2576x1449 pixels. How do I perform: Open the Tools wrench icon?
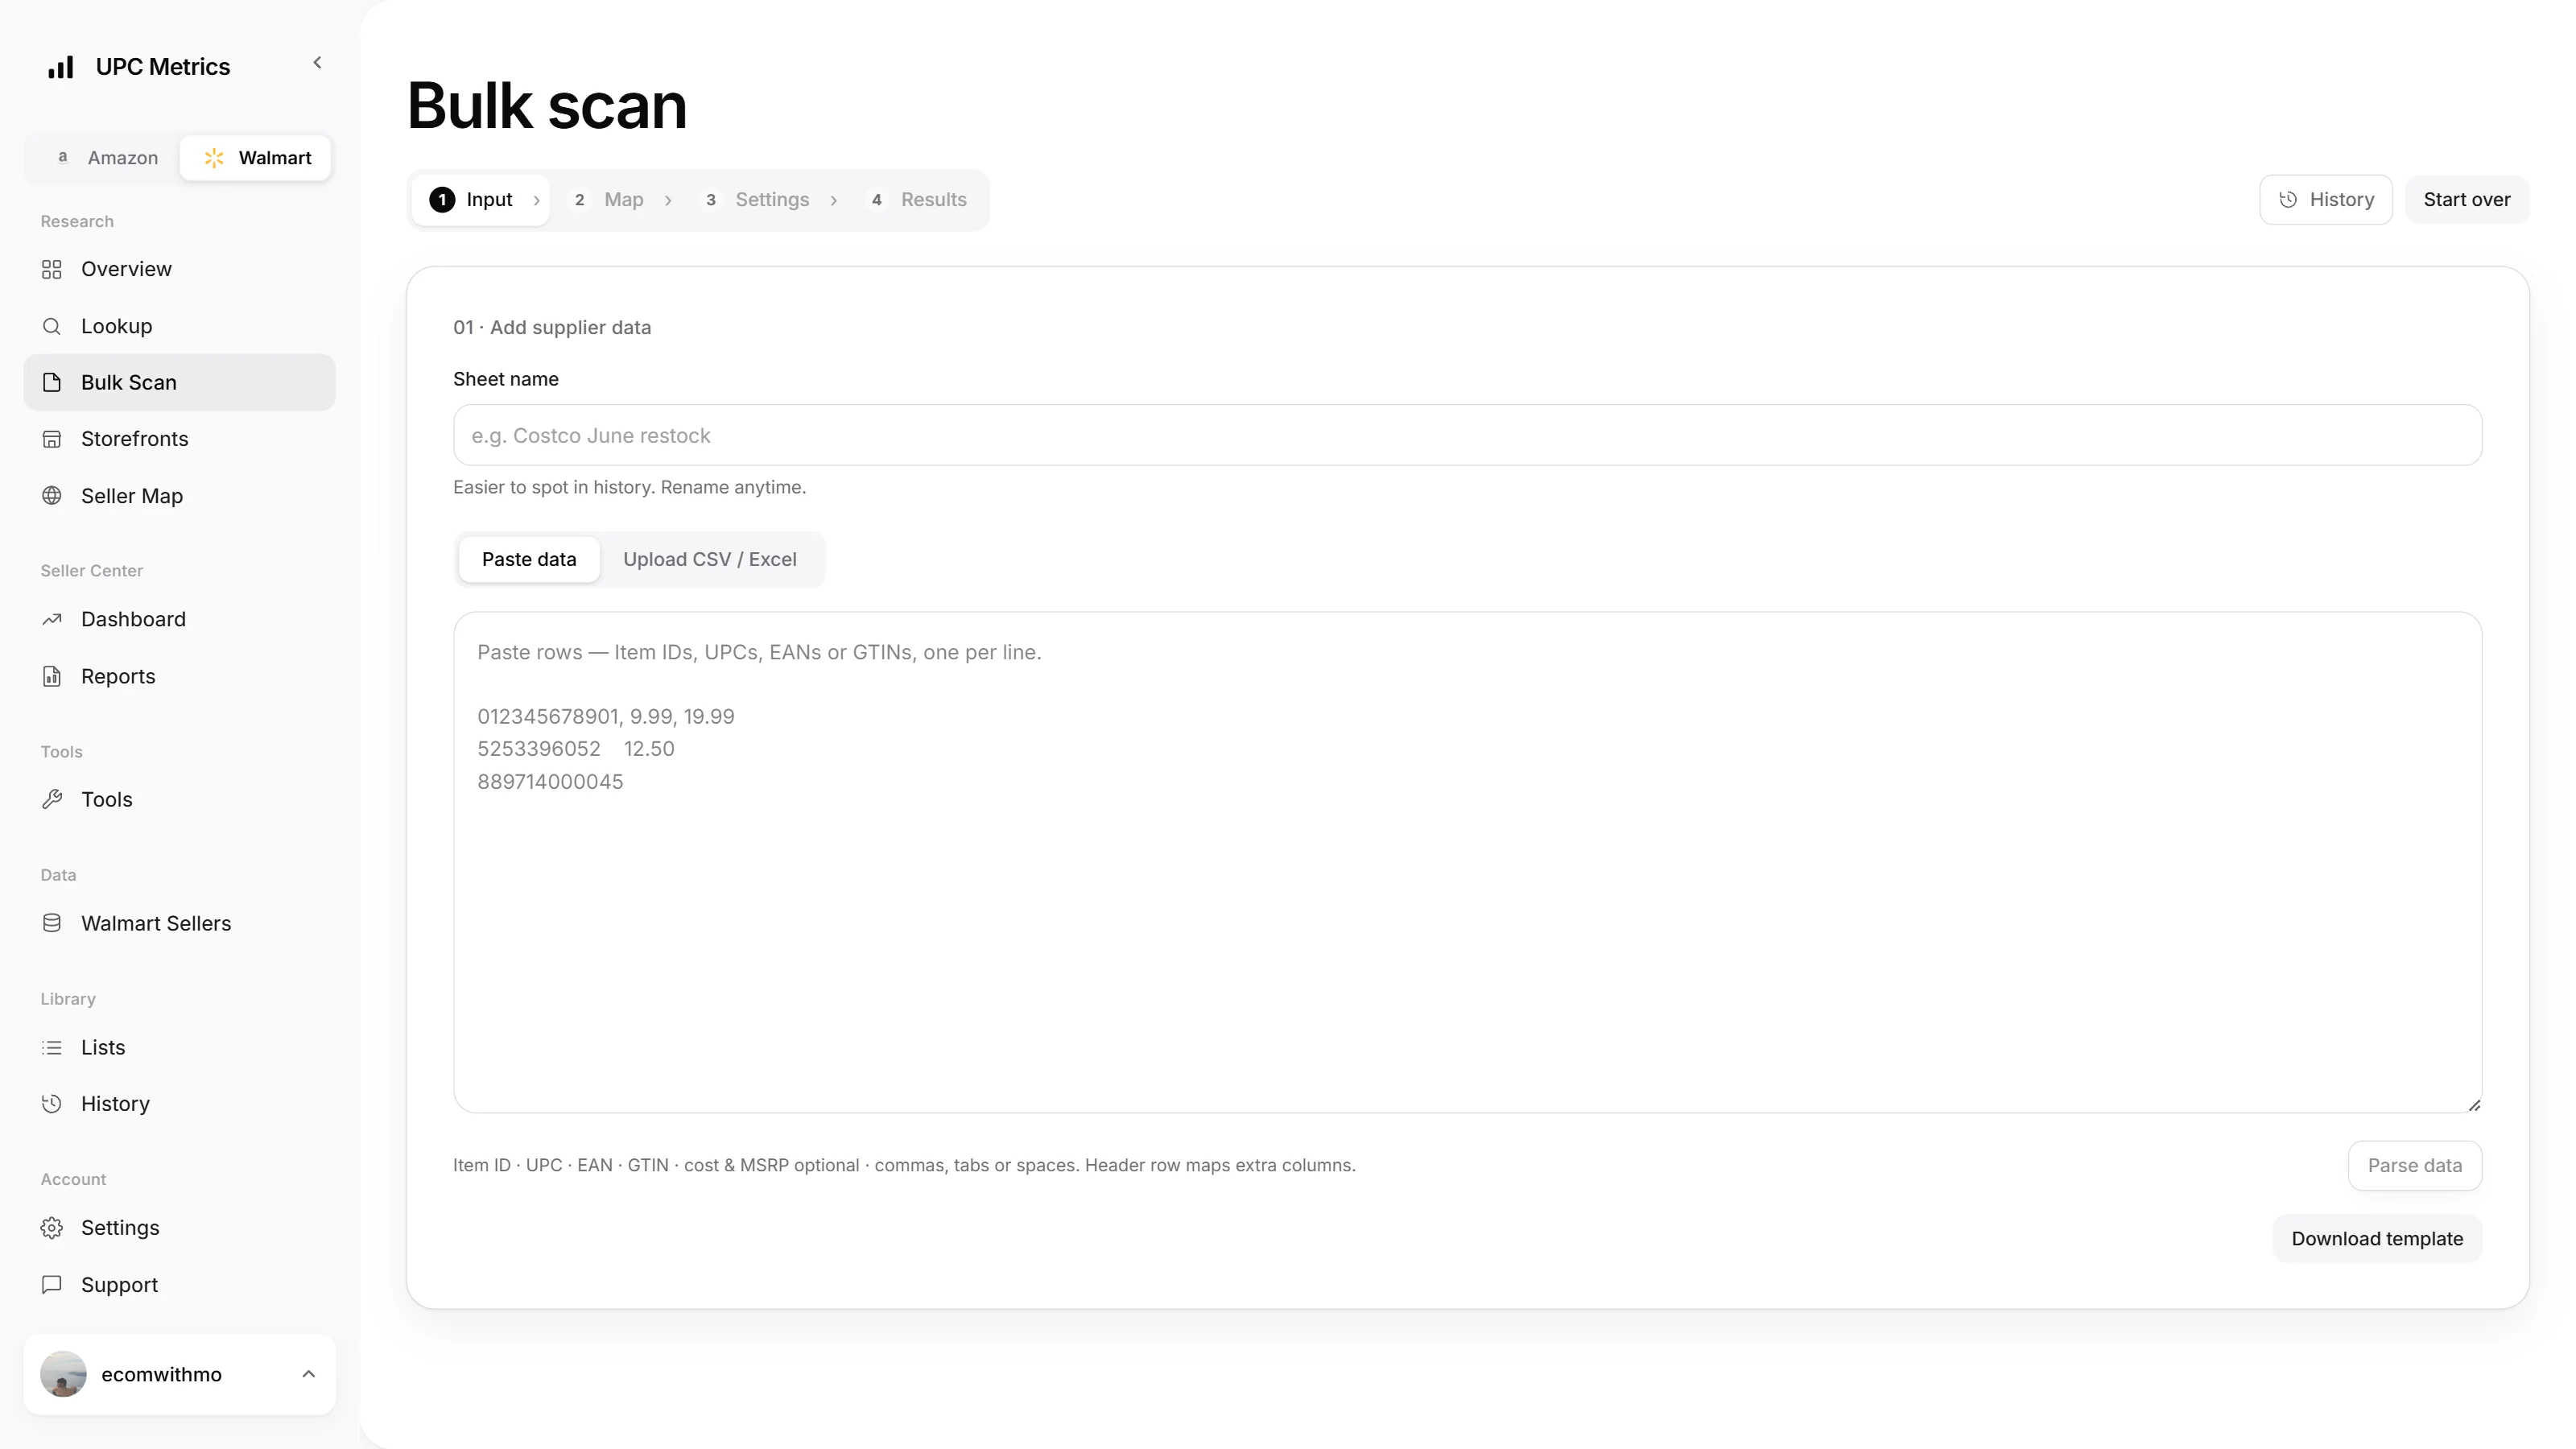coord(52,799)
